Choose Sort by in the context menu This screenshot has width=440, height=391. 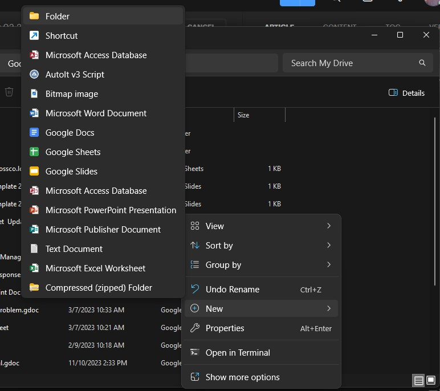click(261, 245)
